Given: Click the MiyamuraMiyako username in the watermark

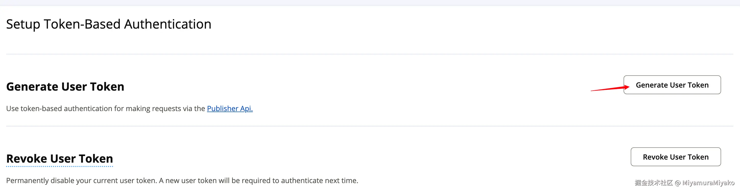Looking at the screenshot, I should pos(708,183).
